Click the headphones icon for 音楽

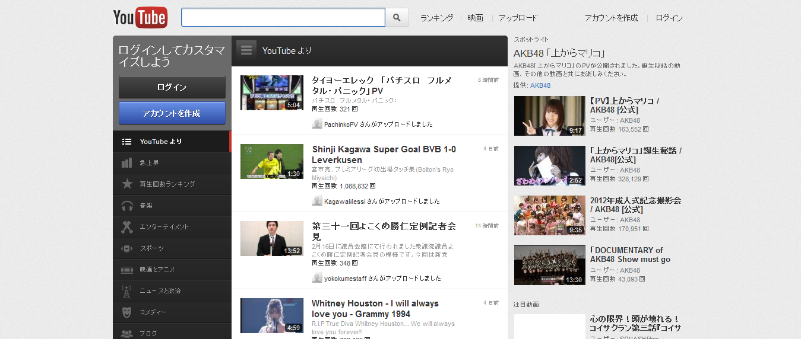pyautogui.click(x=126, y=206)
